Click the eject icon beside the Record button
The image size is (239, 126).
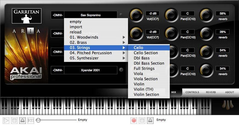[x=150, y=120]
